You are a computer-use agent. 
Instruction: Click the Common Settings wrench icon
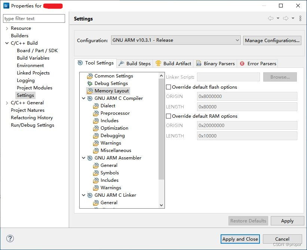89,76
